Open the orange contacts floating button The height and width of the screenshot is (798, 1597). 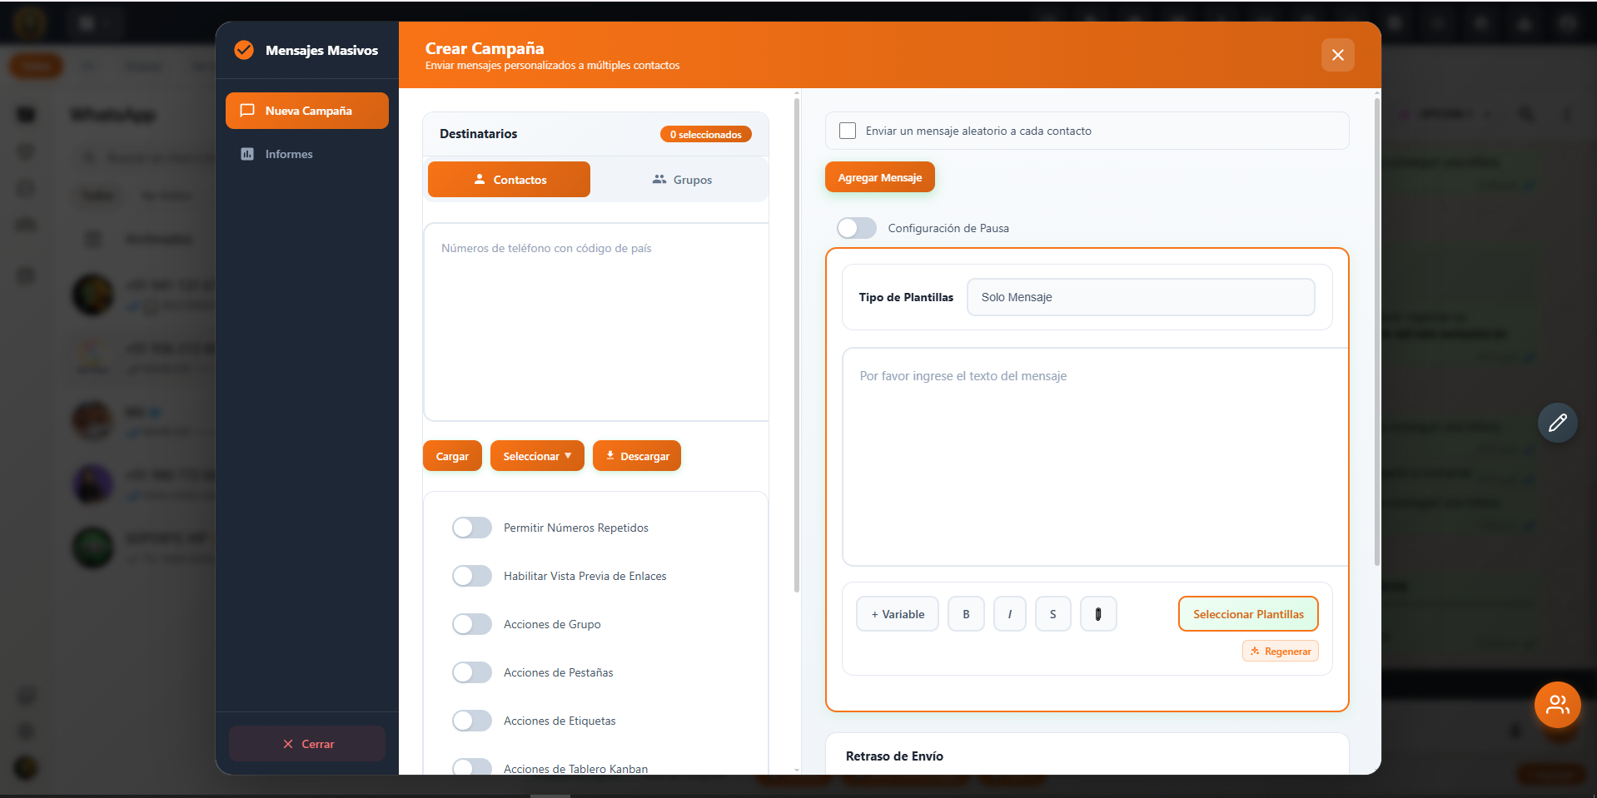pos(1557,705)
